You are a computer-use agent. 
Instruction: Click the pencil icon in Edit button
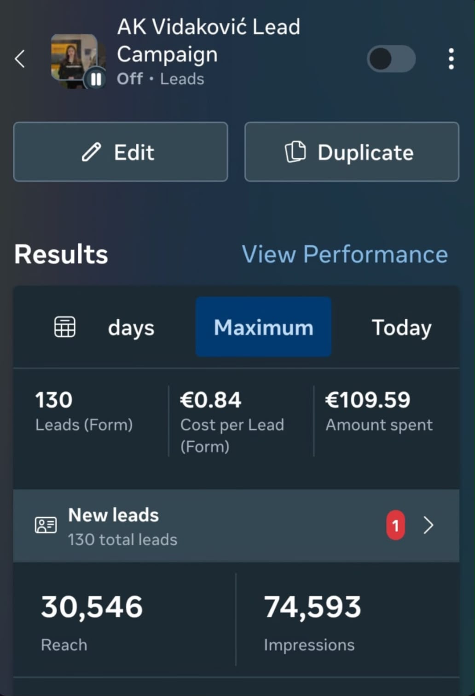click(x=91, y=152)
